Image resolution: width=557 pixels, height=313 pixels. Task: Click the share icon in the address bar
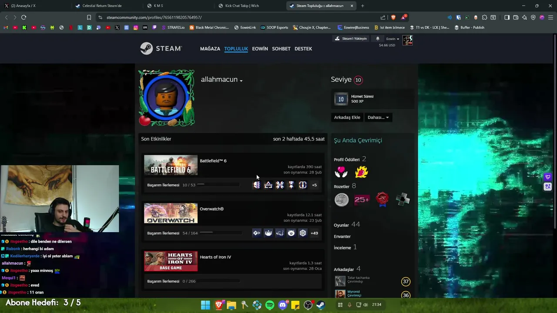[x=383, y=17]
